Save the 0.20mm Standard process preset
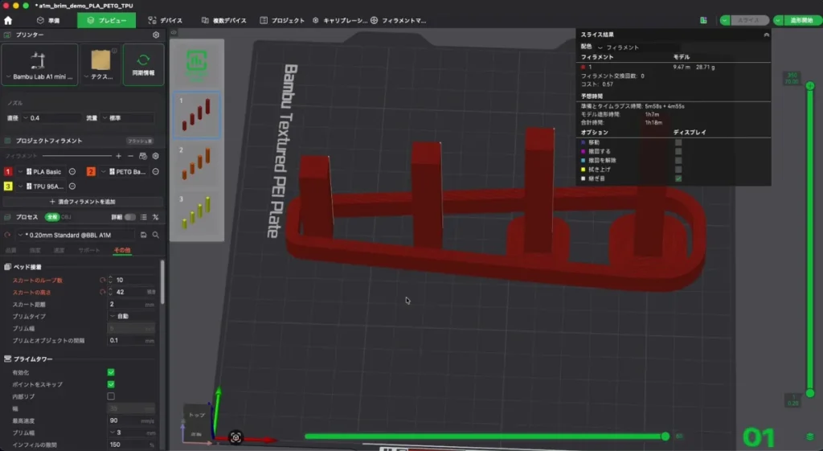Image resolution: width=823 pixels, height=451 pixels. pyautogui.click(x=143, y=235)
